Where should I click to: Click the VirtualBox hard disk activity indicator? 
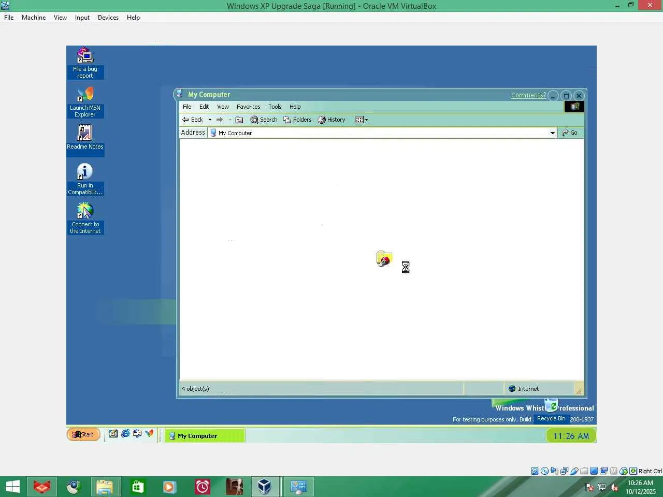tap(535, 471)
